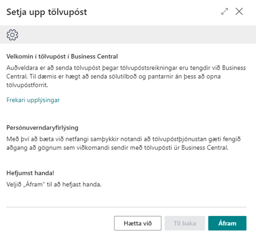Screen dimensions: 256x240
Task: Click the privacy line starting Með því
Action: [x=125, y=139]
